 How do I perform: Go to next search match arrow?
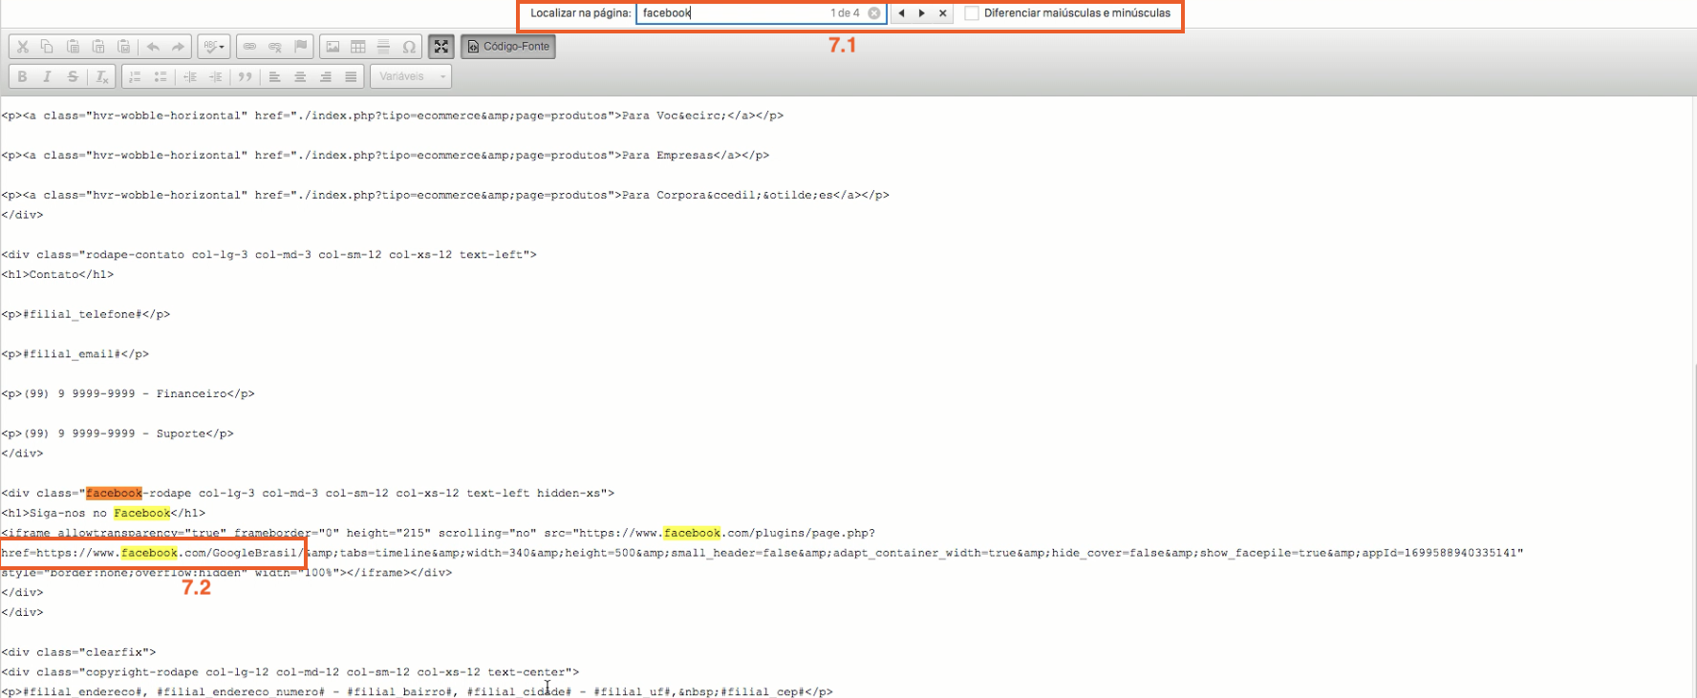point(922,13)
